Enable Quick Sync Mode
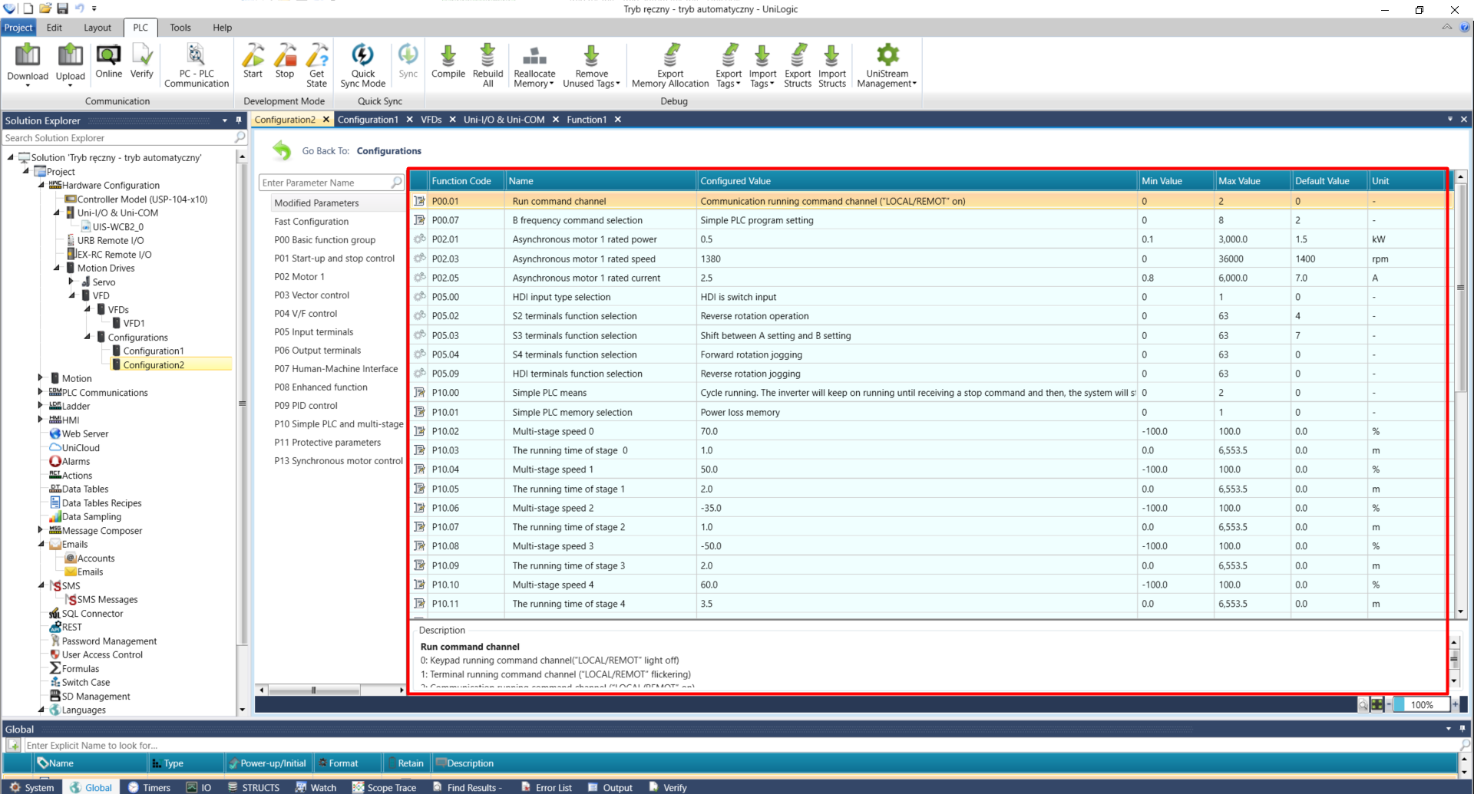Screen dimensions: 1474x794 tap(362, 64)
